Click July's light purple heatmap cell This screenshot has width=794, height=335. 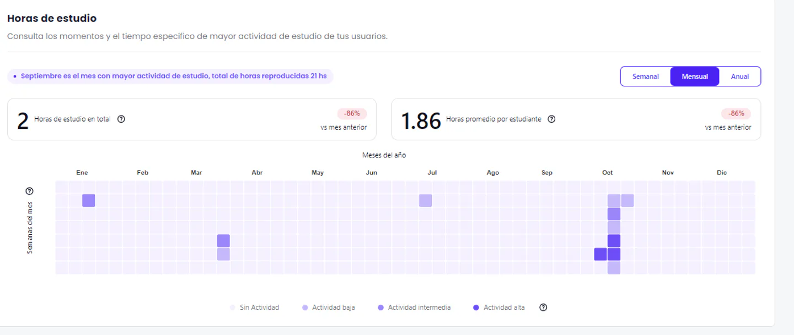click(425, 201)
